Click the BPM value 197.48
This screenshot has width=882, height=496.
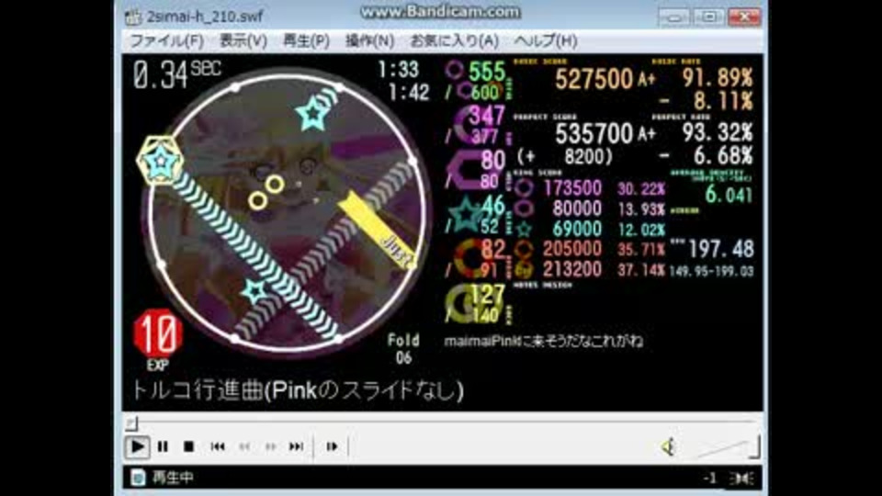[x=720, y=249]
